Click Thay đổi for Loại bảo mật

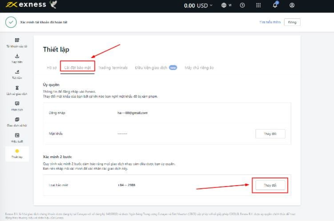tap(270, 185)
